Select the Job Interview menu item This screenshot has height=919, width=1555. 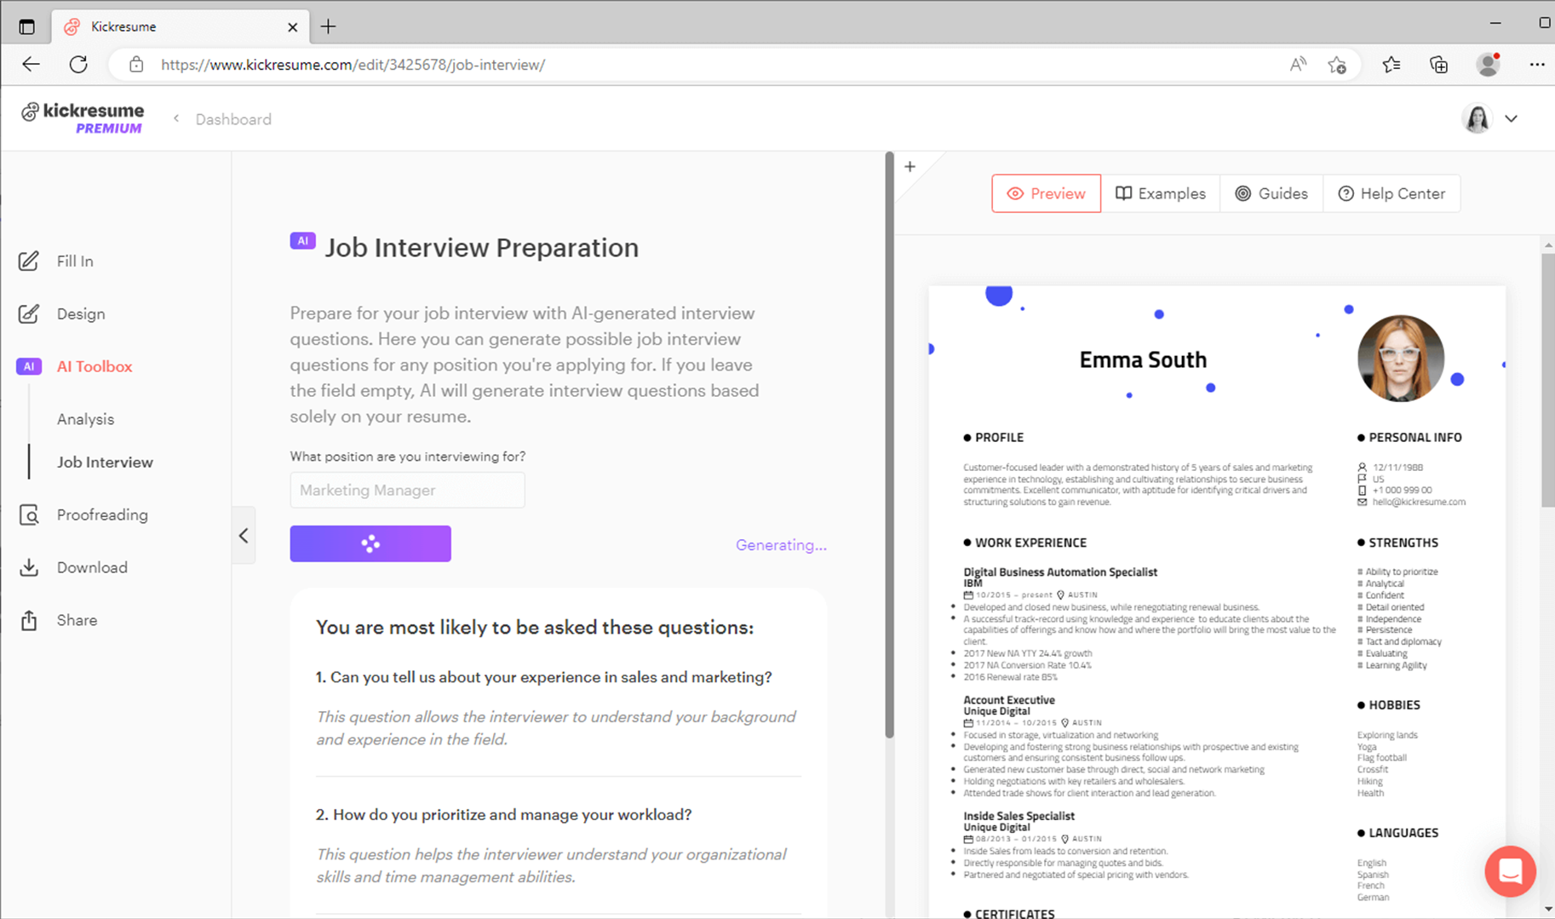pos(105,462)
